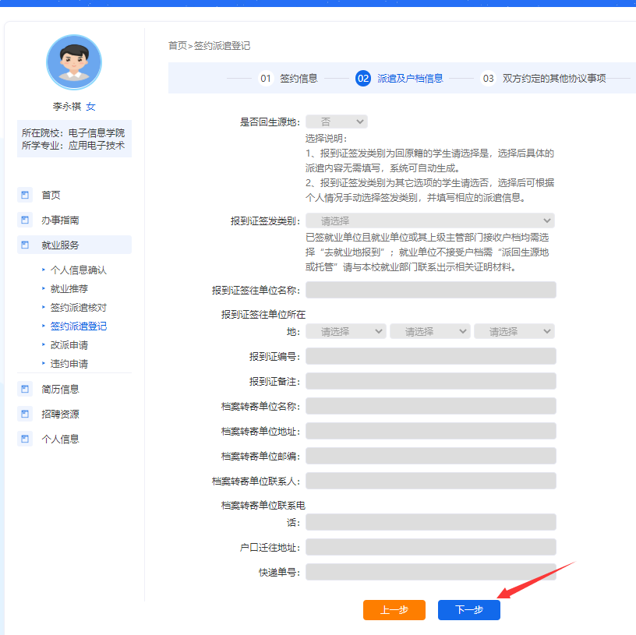The image size is (636, 635).
Task: Click the 报到证签往单位名称 input field
Action: tap(430, 290)
